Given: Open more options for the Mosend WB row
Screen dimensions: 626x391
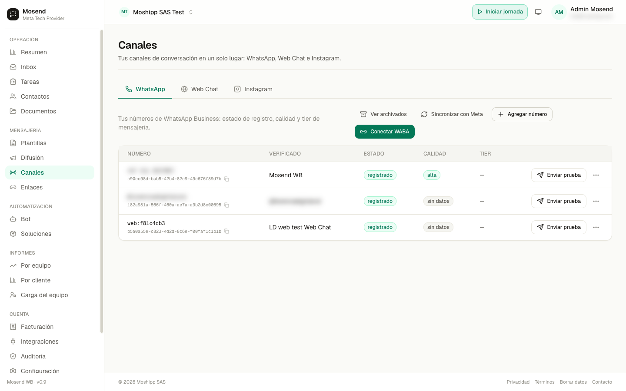Looking at the screenshot, I should [596, 175].
